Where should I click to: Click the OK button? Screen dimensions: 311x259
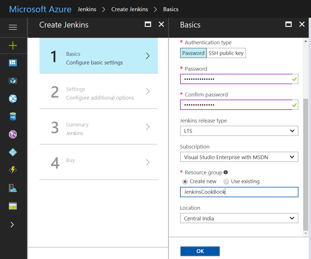pos(200,251)
